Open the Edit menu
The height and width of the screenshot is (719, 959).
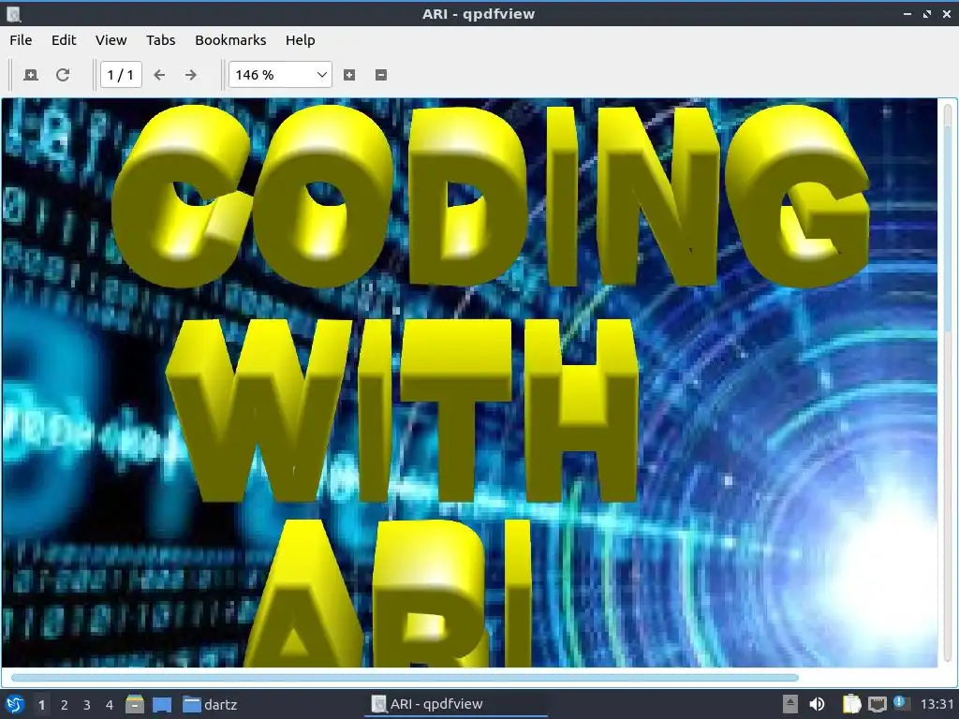tap(64, 40)
